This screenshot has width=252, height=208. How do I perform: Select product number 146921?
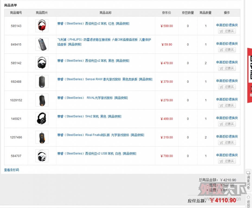16,119
